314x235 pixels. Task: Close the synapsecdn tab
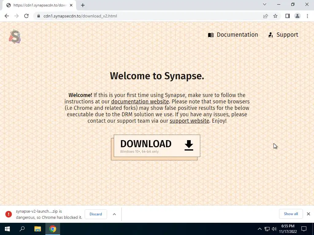click(x=71, y=5)
